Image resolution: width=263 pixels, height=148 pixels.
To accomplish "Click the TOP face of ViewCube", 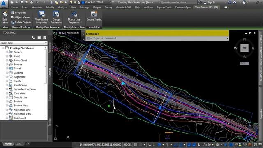I will (245, 48).
